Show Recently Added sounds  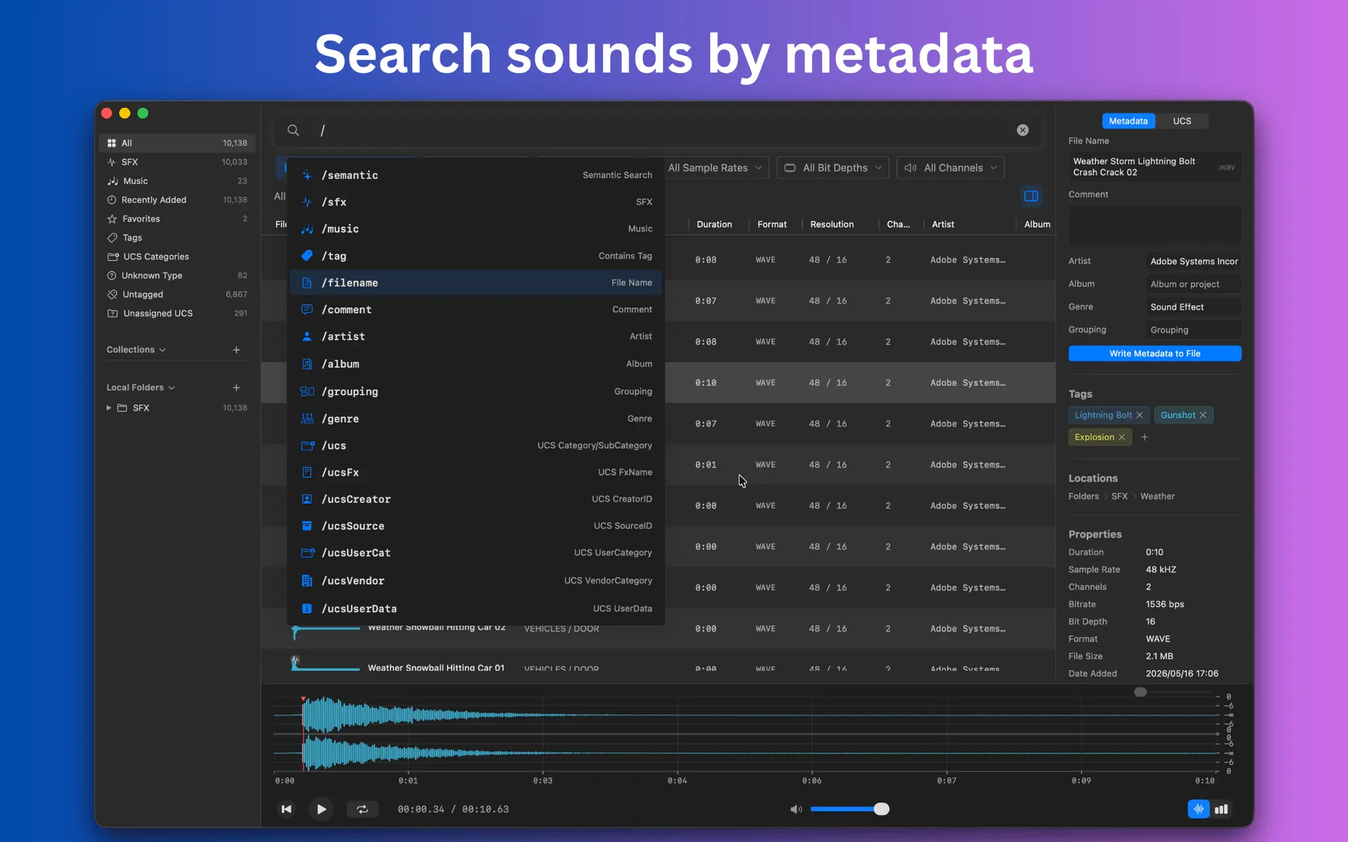177,200
